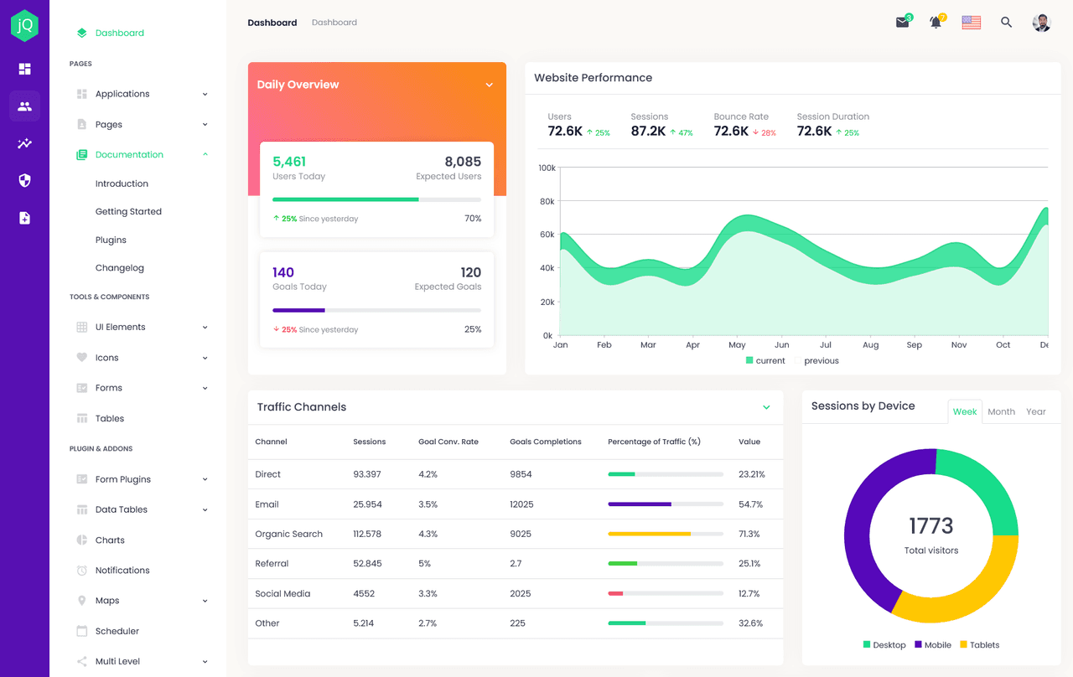The image size is (1073, 677).
Task: Click the Tables icon in sidebar
Action: (81, 418)
